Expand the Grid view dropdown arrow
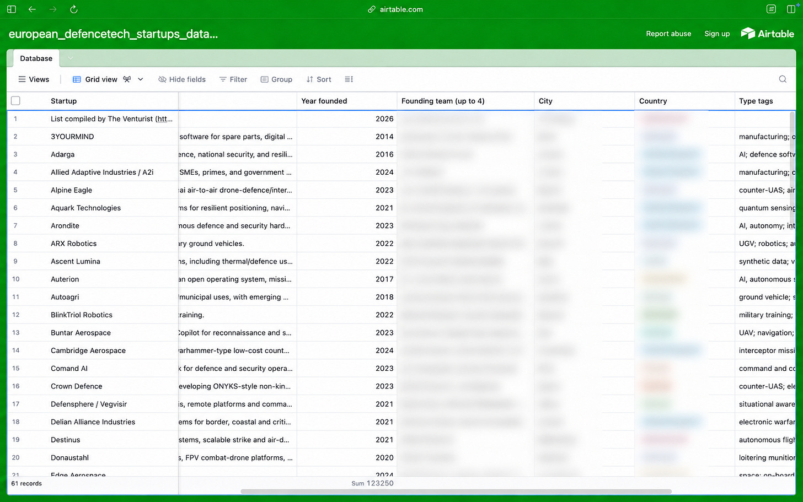This screenshot has height=502, width=803. [141, 79]
